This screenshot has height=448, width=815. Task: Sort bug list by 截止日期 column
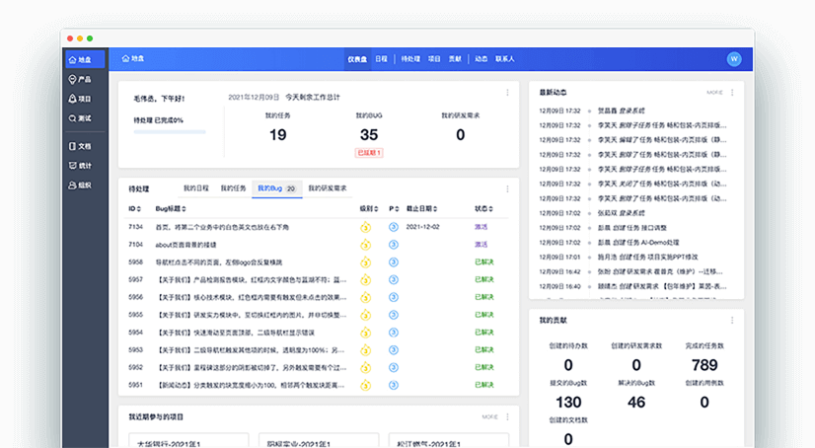(421, 209)
